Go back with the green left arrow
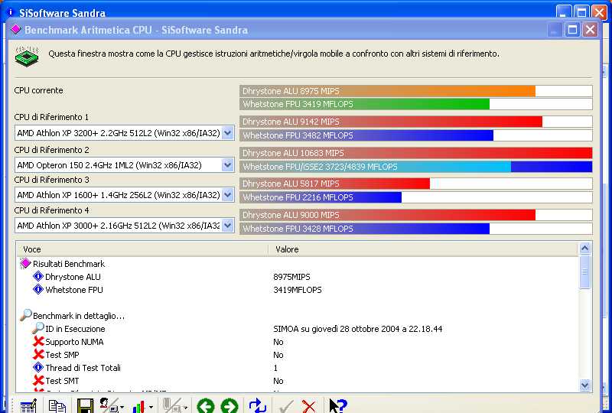612x413 pixels. pos(206,406)
